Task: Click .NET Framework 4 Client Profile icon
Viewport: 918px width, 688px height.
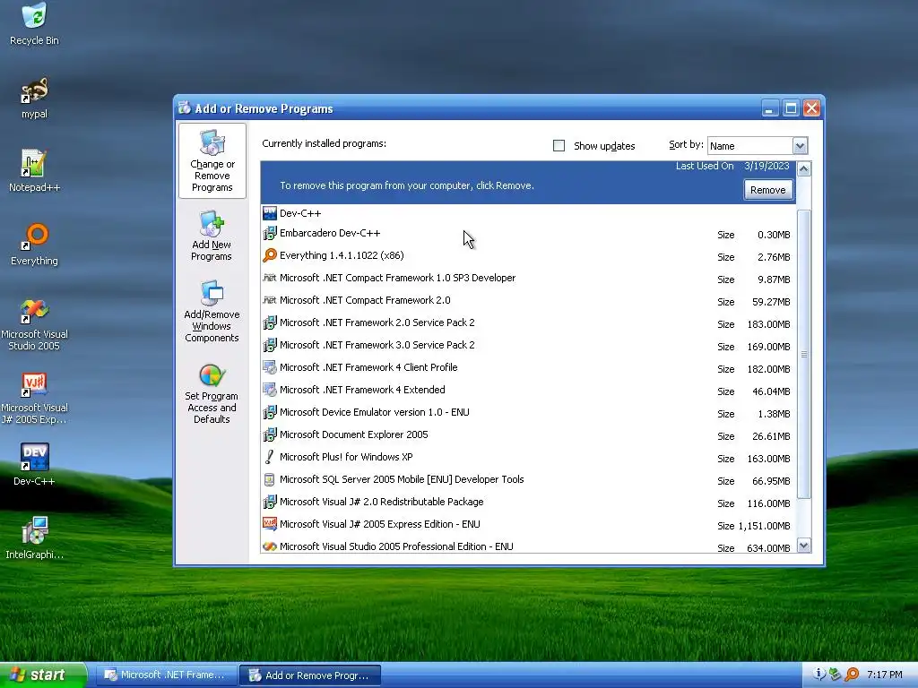Action: click(x=269, y=367)
